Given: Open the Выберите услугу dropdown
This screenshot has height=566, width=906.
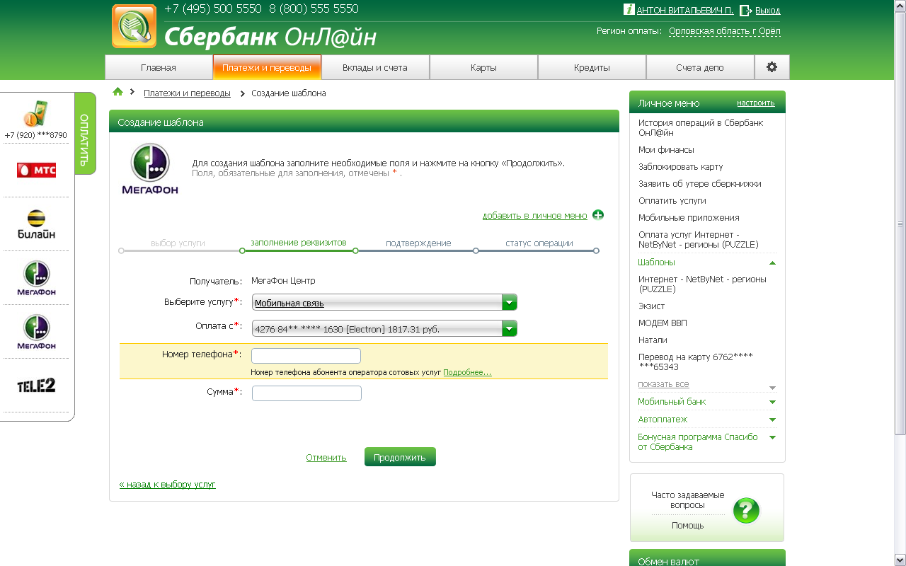Looking at the screenshot, I should pos(384,303).
